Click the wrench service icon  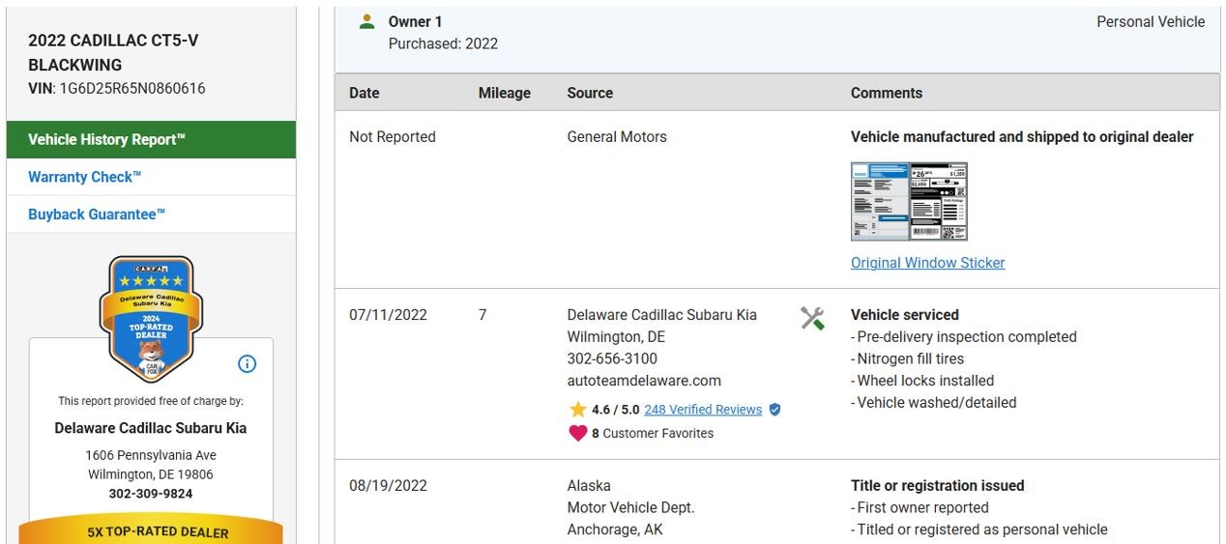[812, 318]
